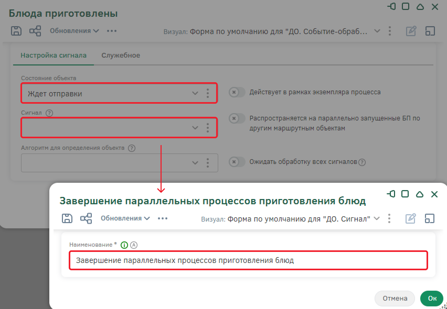Switch to the Служебное tab

(121, 55)
